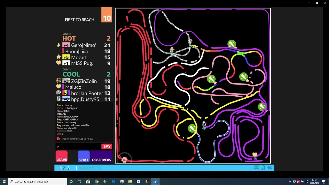
Task: Click the rainbow +2 badge of Jan Pooter
Action: coord(66,93)
